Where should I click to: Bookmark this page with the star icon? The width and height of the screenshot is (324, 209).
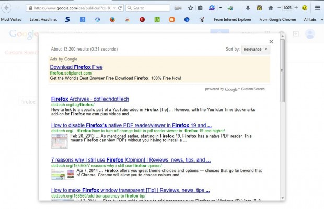coord(191,8)
